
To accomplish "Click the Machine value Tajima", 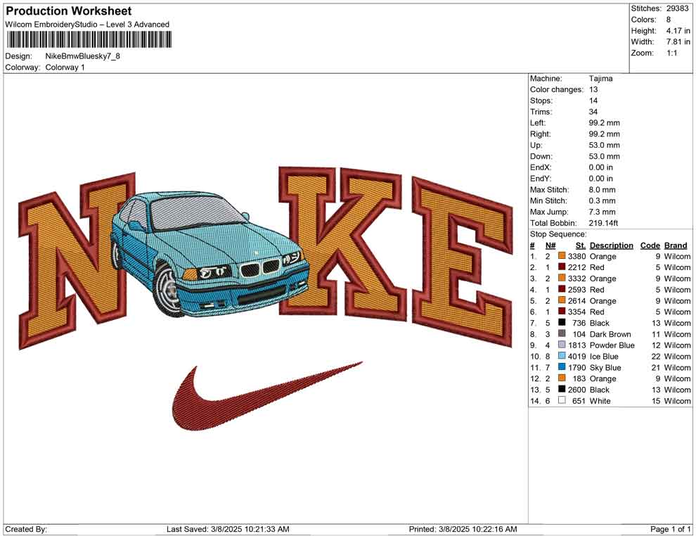I will click(600, 78).
